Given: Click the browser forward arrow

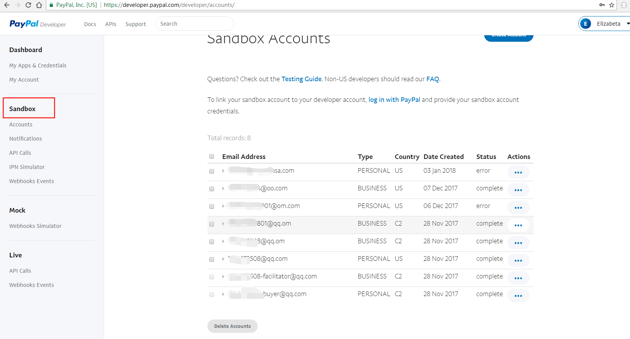Looking at the screenshot, I should [17, 5].
